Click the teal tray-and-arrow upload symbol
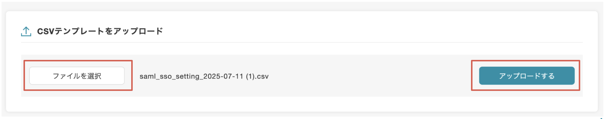This screenshot has height=119, width=606. (26, 31)
